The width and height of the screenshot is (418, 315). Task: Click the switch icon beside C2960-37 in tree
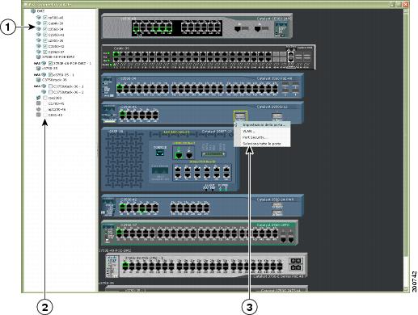coord(39,52)
